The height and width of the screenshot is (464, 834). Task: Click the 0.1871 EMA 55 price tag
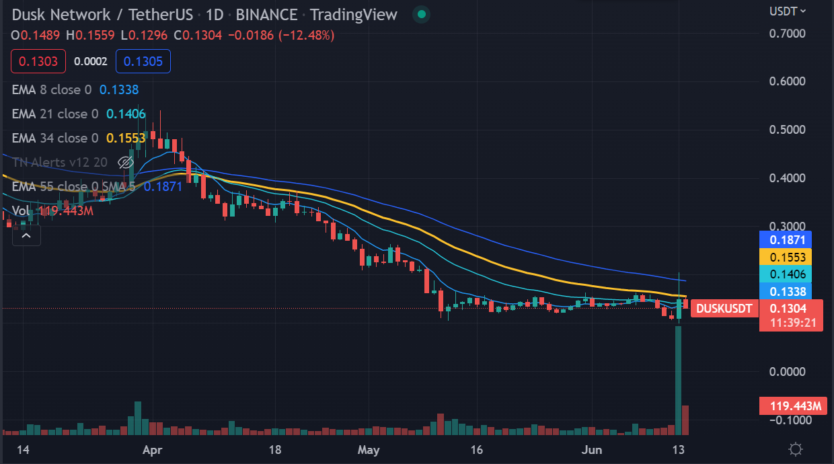coord(786,239)
